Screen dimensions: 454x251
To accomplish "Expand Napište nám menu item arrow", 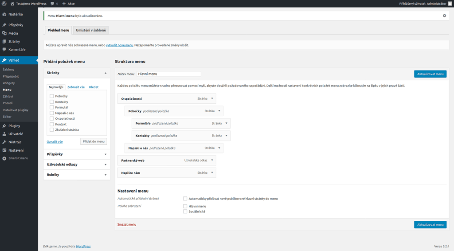I will pyautogui.click(x=212, y=173).
